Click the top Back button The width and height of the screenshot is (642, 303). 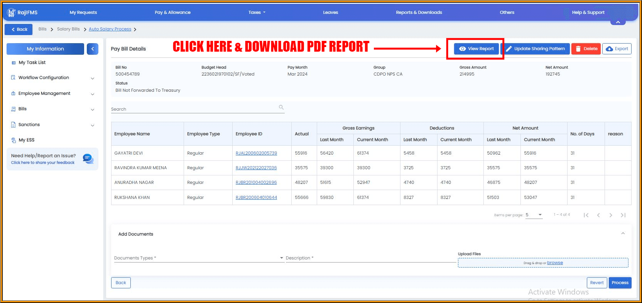click(19, 29)
